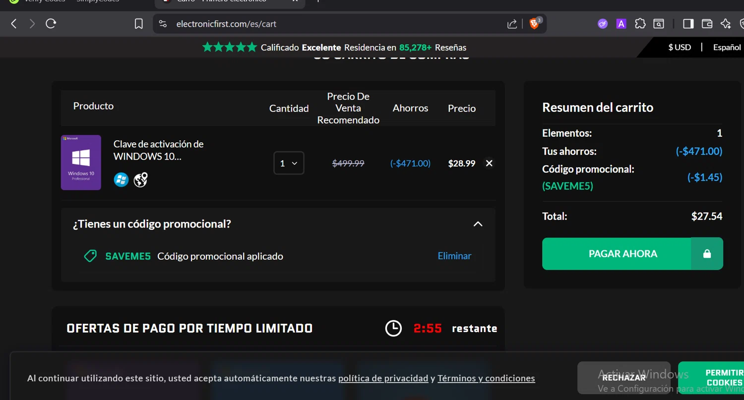Click the (-$1.45) promo discount value
Viewport: 744px width, 400px height.
coord(705,177)
